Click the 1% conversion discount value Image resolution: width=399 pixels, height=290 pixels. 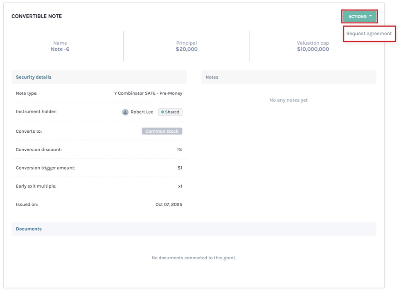[x=179, y=150]
